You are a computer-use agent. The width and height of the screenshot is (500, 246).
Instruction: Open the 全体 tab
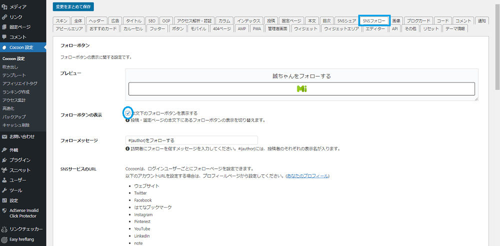(78, 20)
